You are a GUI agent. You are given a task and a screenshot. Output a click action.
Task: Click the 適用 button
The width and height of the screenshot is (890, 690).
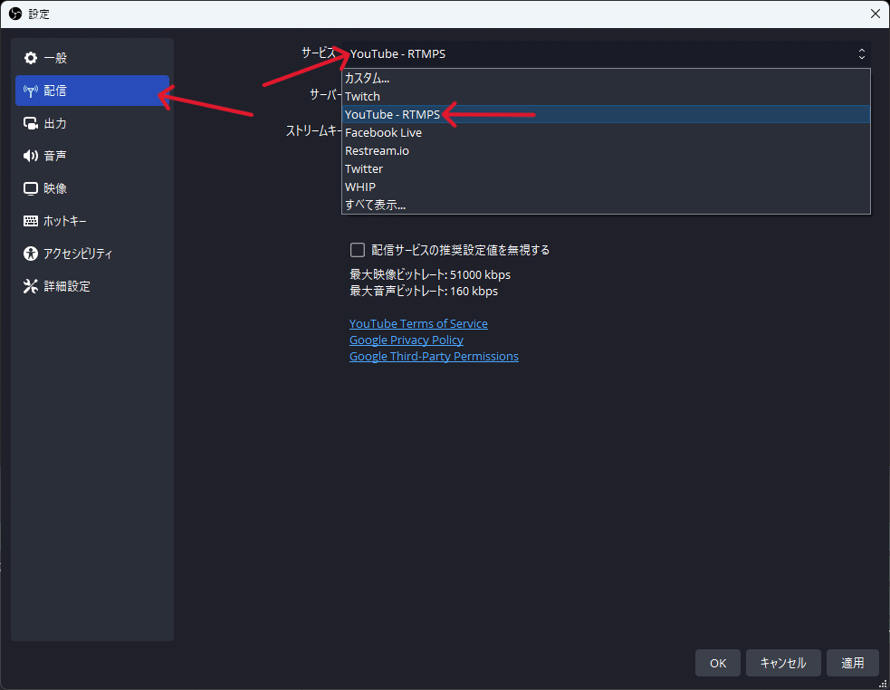pyautogui.click(x=853, y=663)
